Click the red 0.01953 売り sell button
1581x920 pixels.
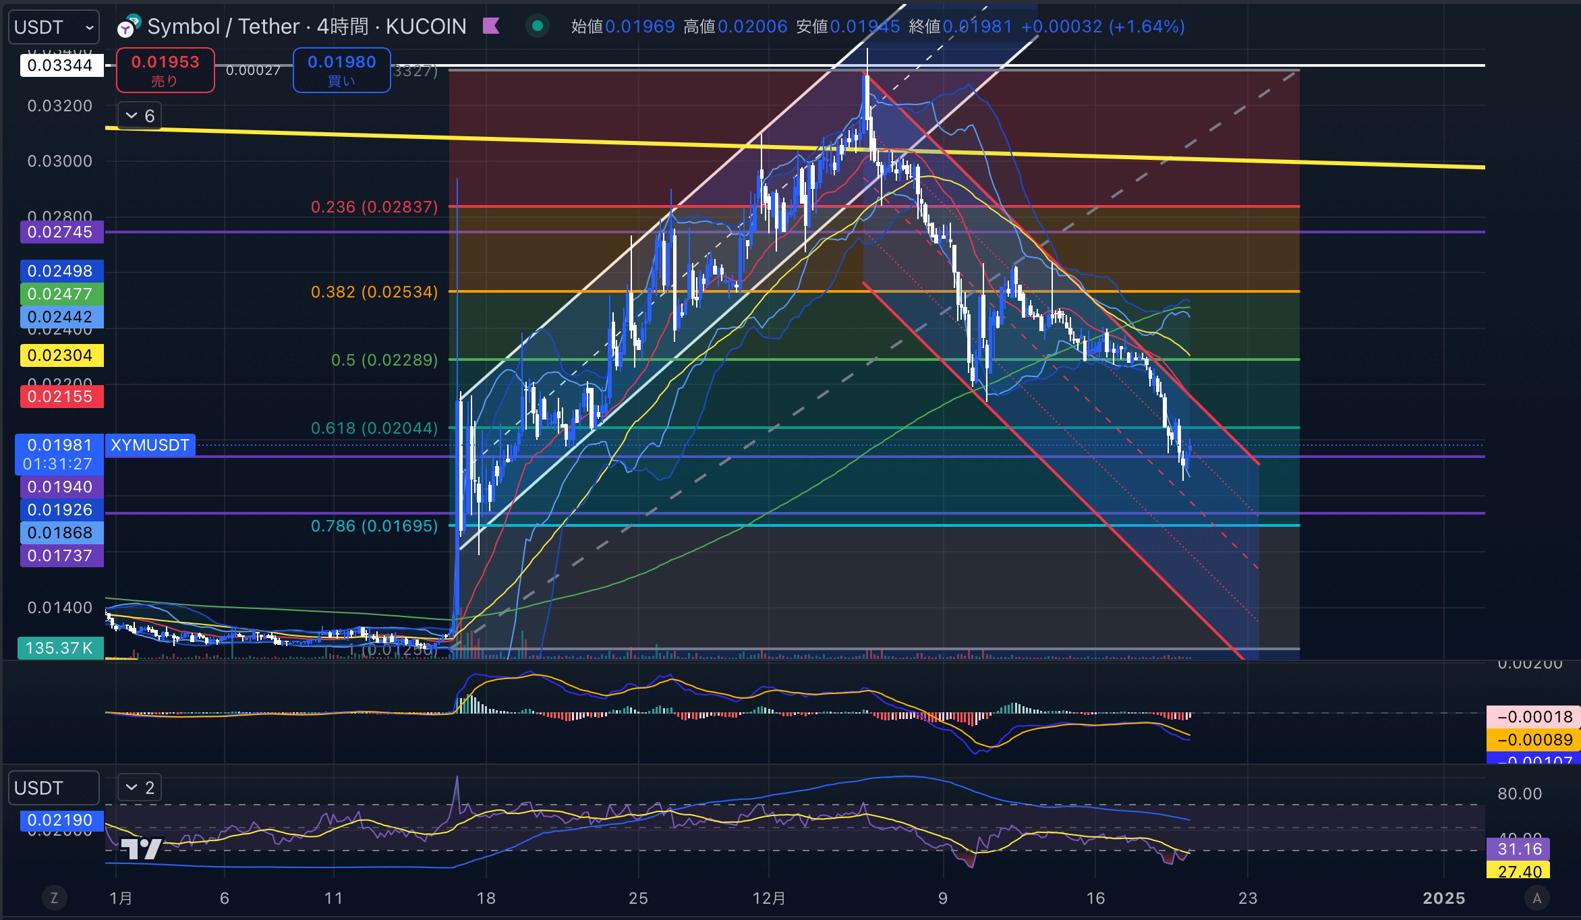click(x=165, y=70)
